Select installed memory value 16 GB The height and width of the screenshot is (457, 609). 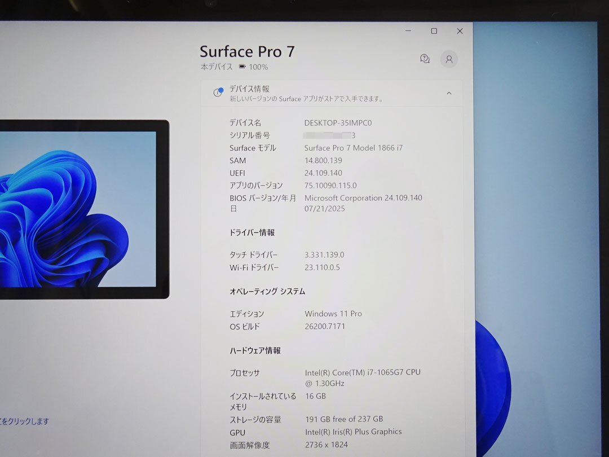(315, 396)
